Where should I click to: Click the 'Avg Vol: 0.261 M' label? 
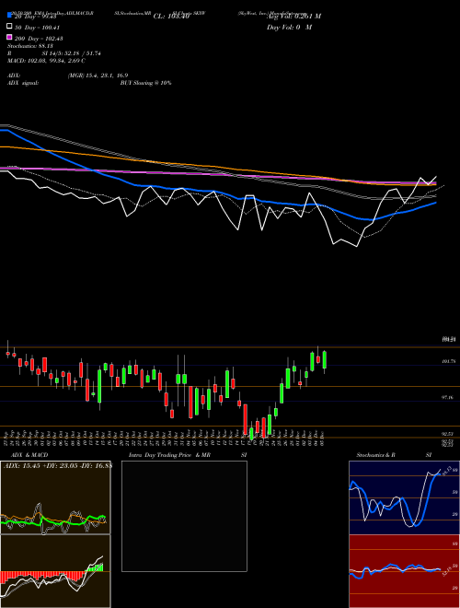[x=293, y=17]
